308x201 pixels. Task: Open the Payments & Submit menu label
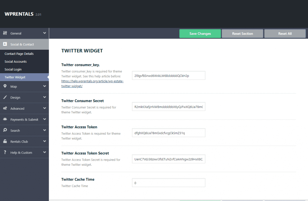(24, 120)
